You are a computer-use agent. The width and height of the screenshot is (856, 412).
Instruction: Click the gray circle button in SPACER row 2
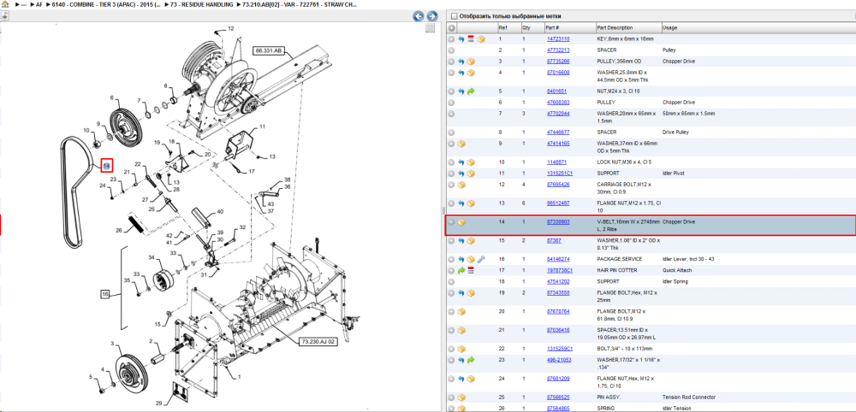point(451,50)
